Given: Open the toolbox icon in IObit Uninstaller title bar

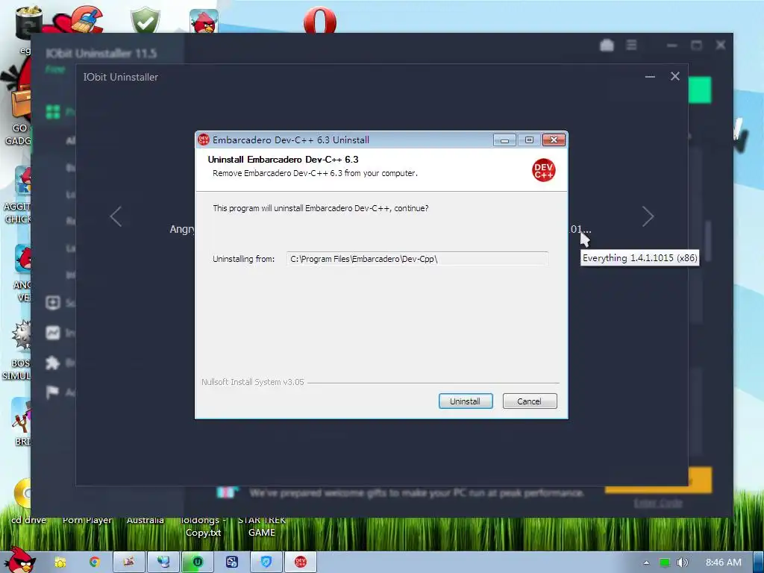Looking at the screenshot, I should pos(607,46).
